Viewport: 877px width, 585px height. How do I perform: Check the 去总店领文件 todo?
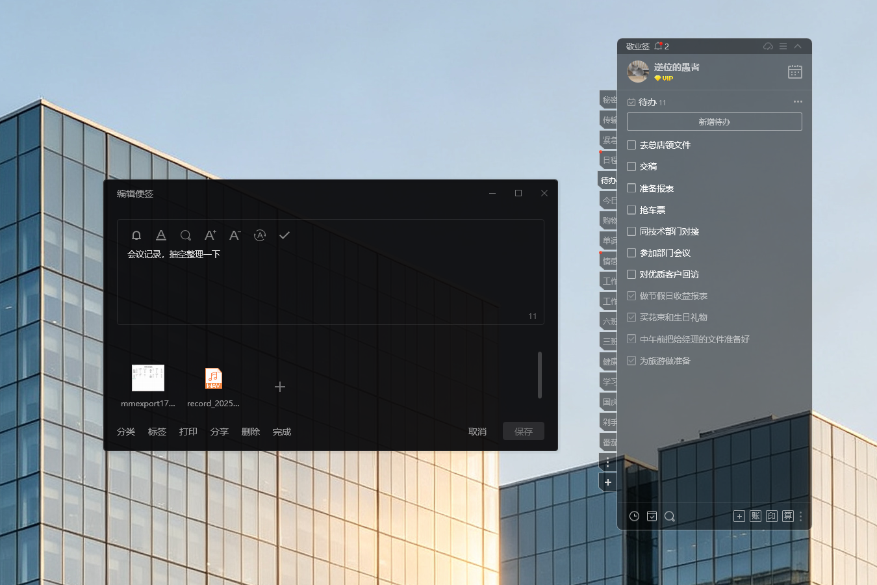click(x=631, y=145)
